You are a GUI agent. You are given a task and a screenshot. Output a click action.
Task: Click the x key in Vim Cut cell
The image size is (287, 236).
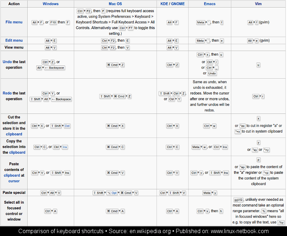click(258, 119)
